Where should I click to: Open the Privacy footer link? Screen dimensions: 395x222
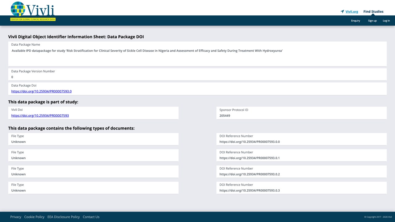(x=16, y=217)
